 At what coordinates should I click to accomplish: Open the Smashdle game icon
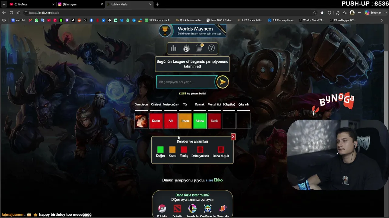click(192, 208)
